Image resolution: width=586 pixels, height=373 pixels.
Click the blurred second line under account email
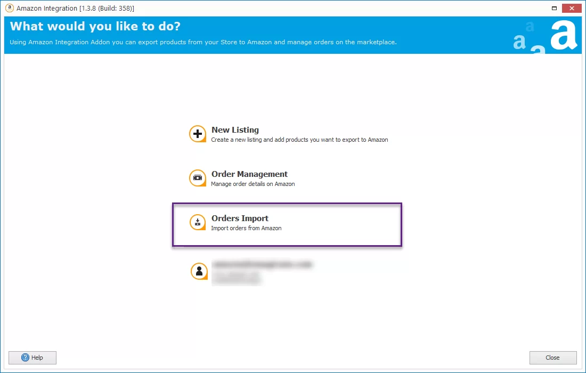pyautogui.click(x=235, y=278)
